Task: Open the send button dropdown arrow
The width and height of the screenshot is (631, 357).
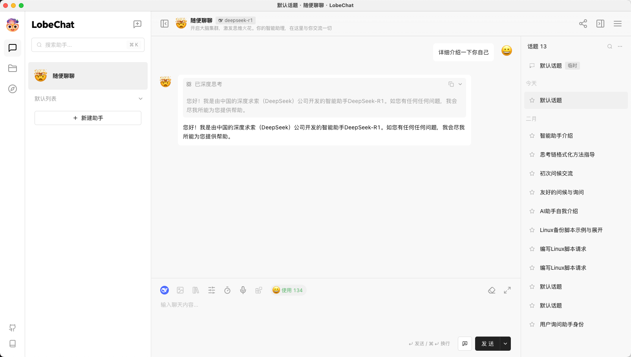Action: click(x=505, y=344)
